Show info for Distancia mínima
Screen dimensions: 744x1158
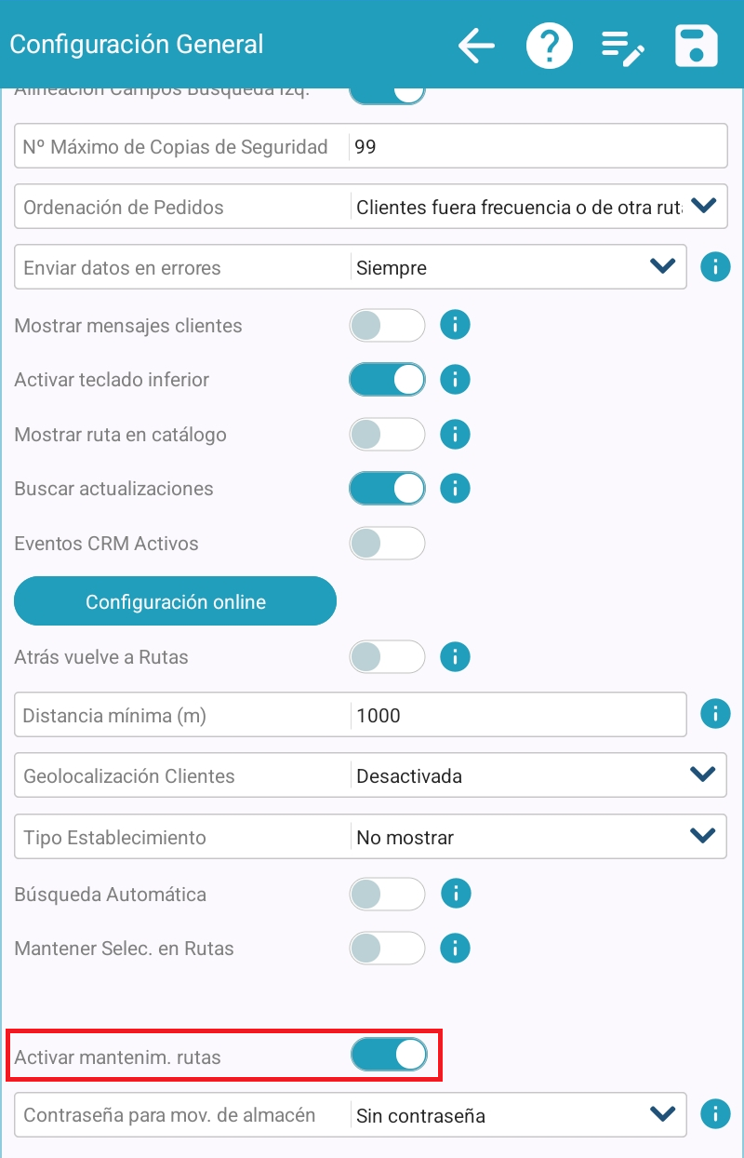click(x=715, y=714)
